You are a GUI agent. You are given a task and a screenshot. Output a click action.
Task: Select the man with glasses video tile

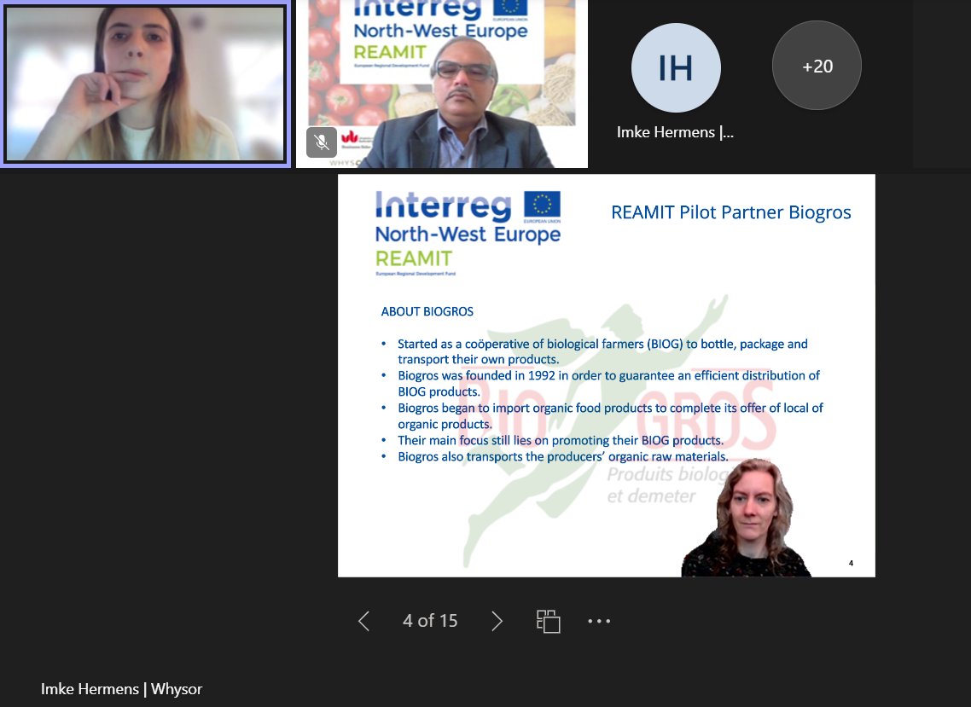click(442, 84)
